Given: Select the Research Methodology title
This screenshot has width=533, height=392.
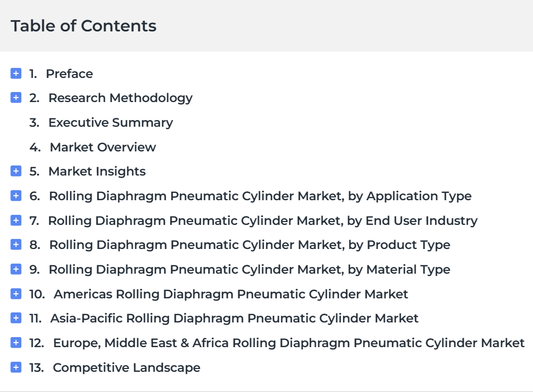Looking at the screenshot, I should (121, 98).
